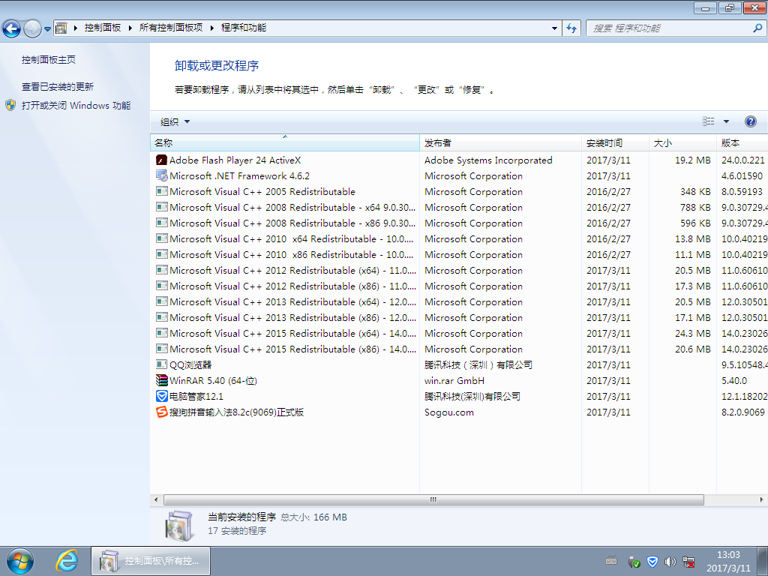768x576 pixels.
Task: Click the tray network status icon
Action: 688,561
